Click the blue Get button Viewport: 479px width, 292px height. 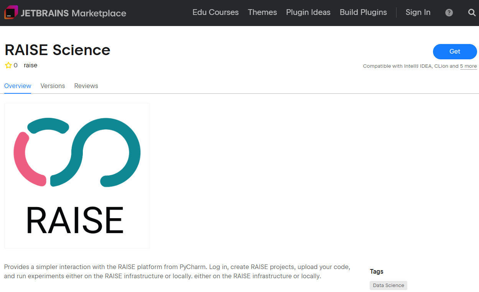coord(455,52)
